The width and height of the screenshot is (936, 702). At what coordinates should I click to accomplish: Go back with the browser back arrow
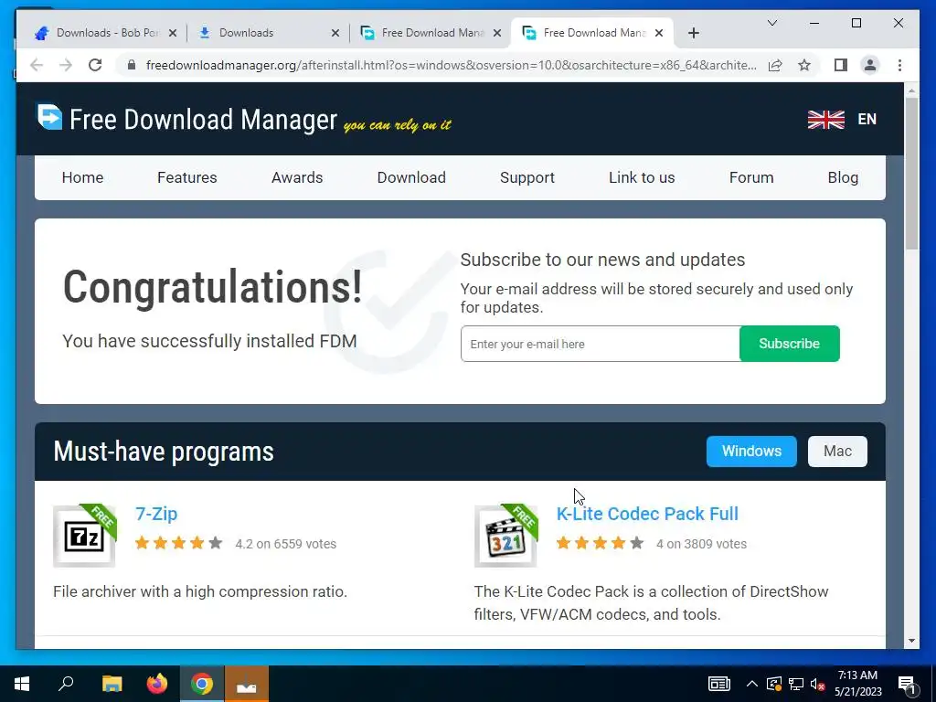[37, 65]
